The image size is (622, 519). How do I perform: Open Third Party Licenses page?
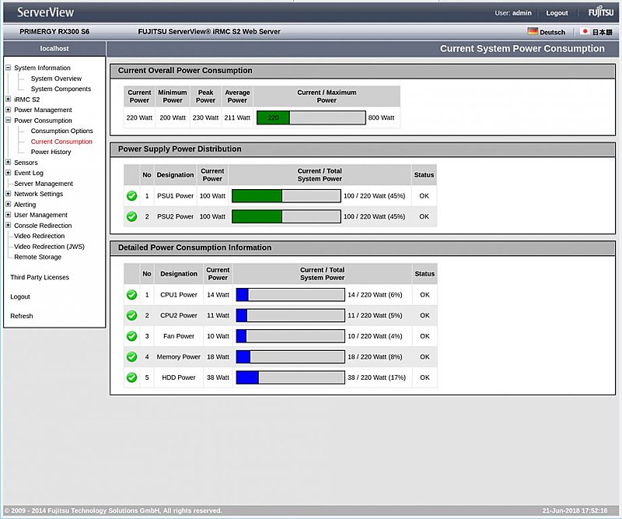(x=40, y=278)
